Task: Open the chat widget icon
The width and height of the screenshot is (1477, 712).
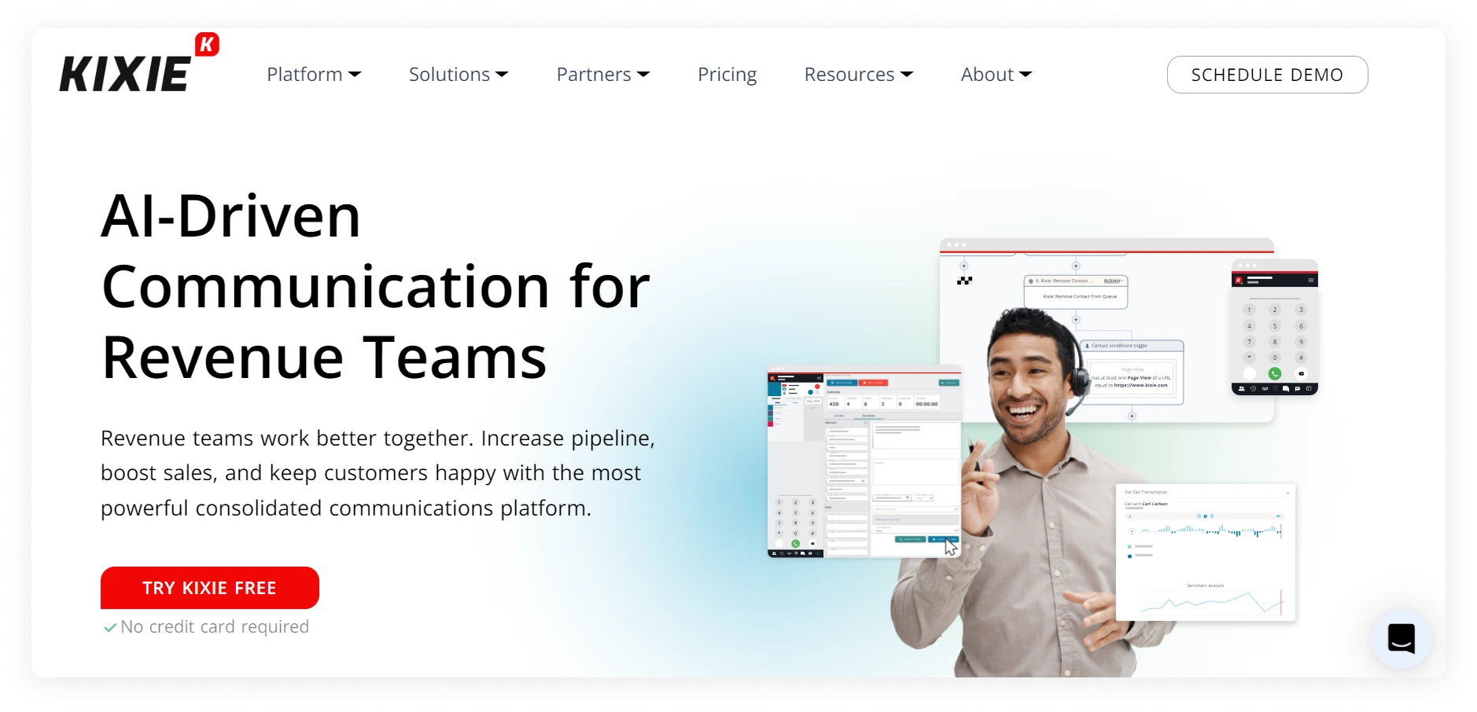Action: (1401, 638)
